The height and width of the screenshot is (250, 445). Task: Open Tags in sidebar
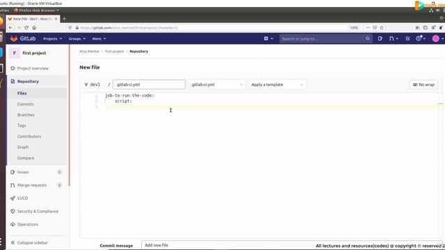coord(22,125)
